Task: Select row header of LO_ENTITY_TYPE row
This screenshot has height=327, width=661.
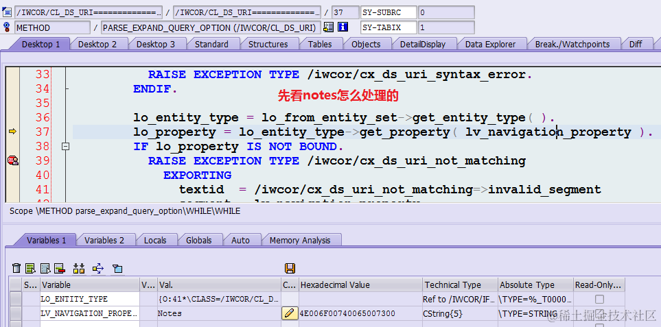Action: coord(16,299)
